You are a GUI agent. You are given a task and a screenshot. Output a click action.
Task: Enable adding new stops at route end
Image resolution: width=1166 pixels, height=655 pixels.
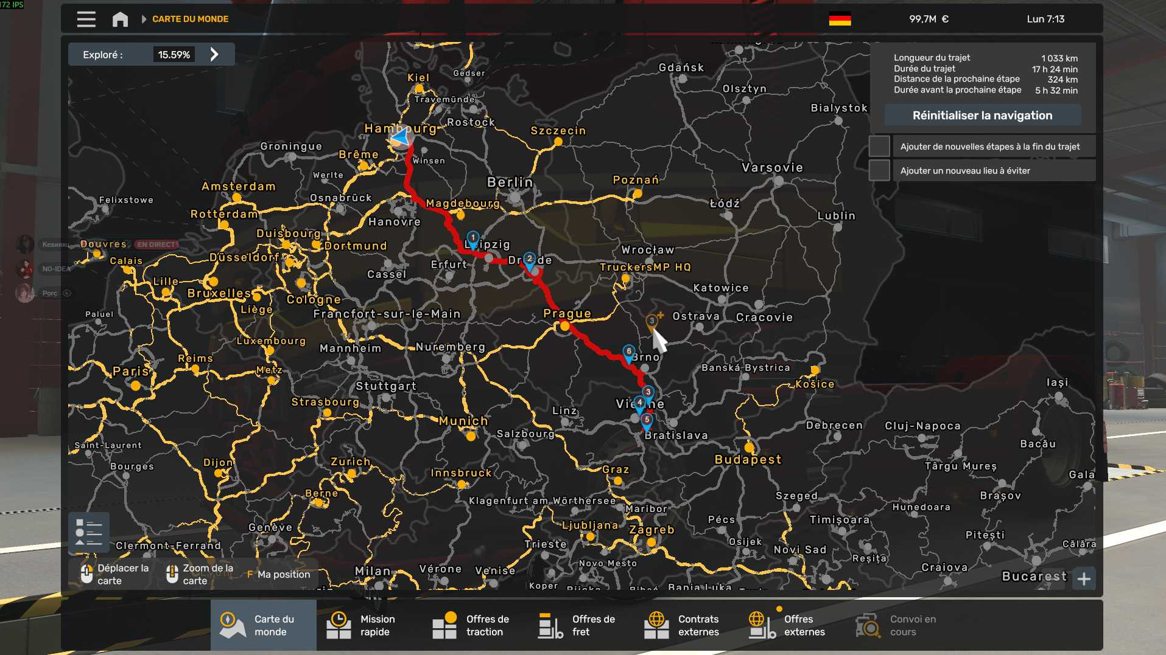click(x=879, y=147)
